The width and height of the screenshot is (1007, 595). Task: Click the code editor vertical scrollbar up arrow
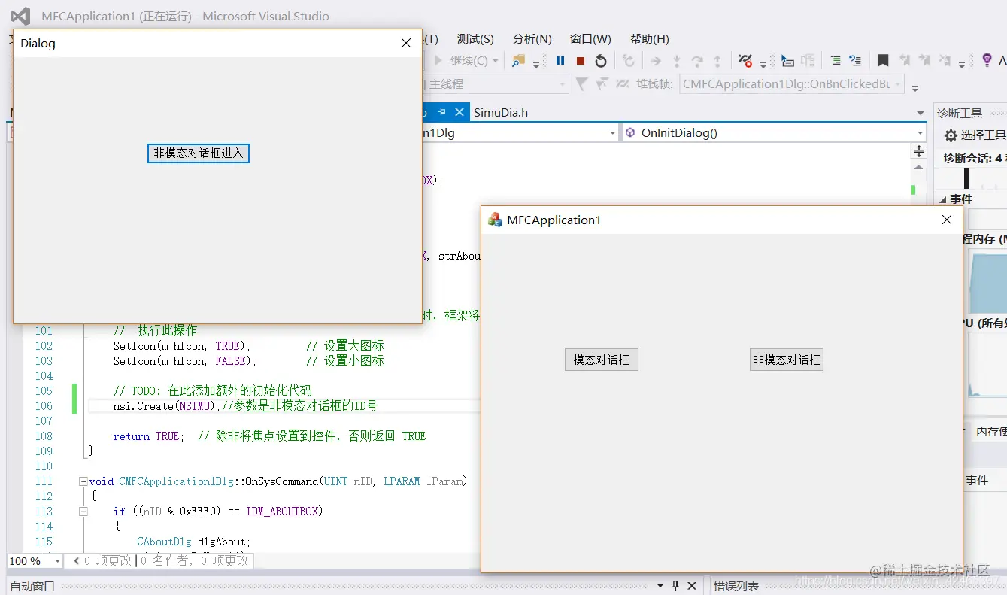click(x=918, y=167)
